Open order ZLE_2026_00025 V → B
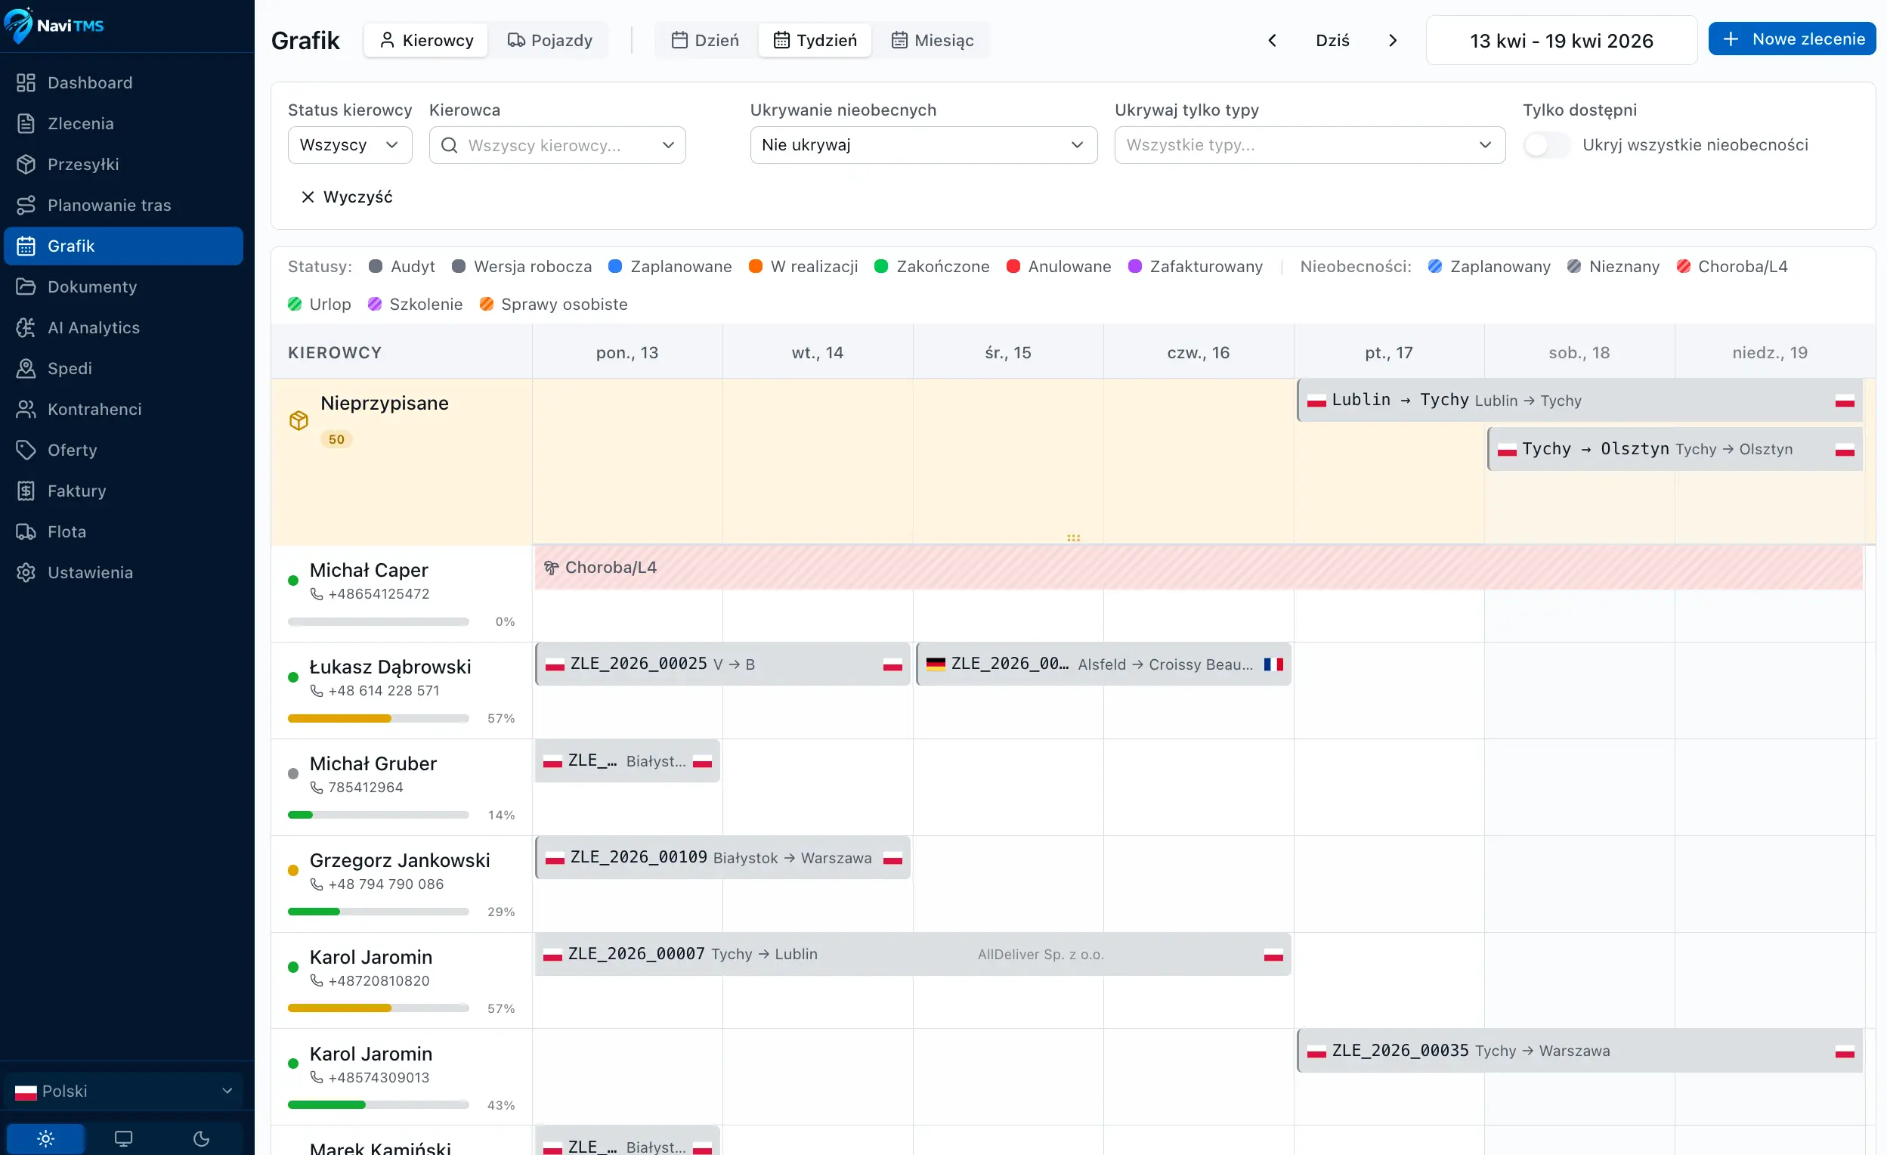 click(723, 664)
